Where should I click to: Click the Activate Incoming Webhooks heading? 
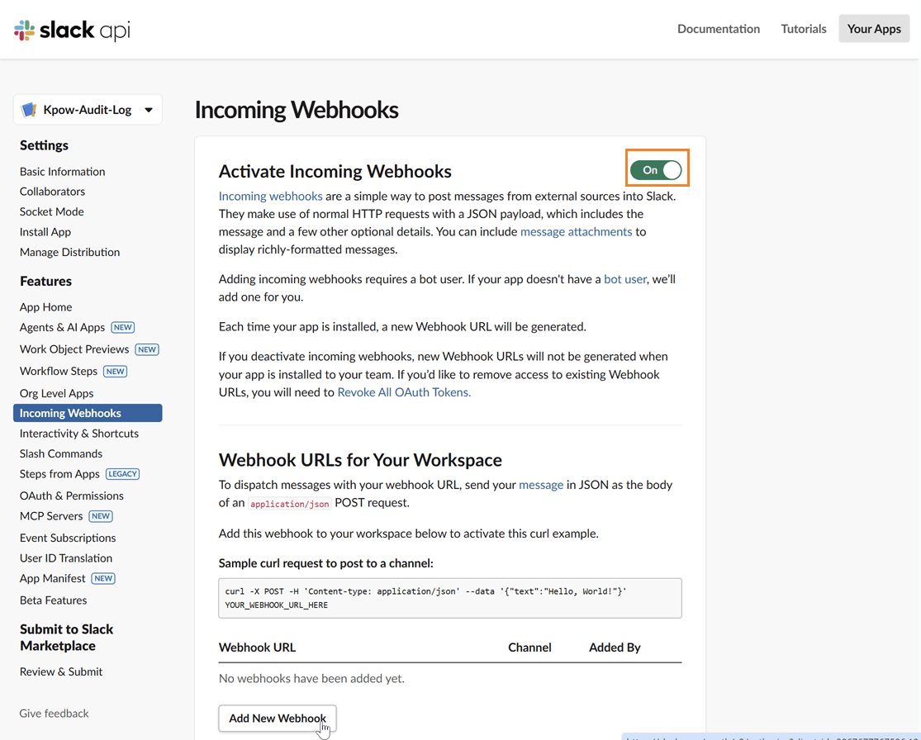point(335,171)
